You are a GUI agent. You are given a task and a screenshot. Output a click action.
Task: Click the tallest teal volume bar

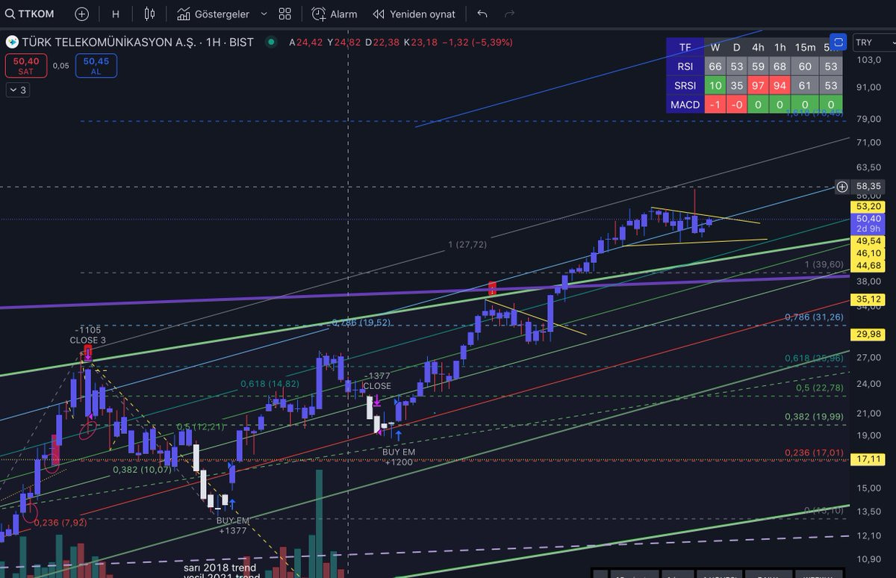coord(319,523)
